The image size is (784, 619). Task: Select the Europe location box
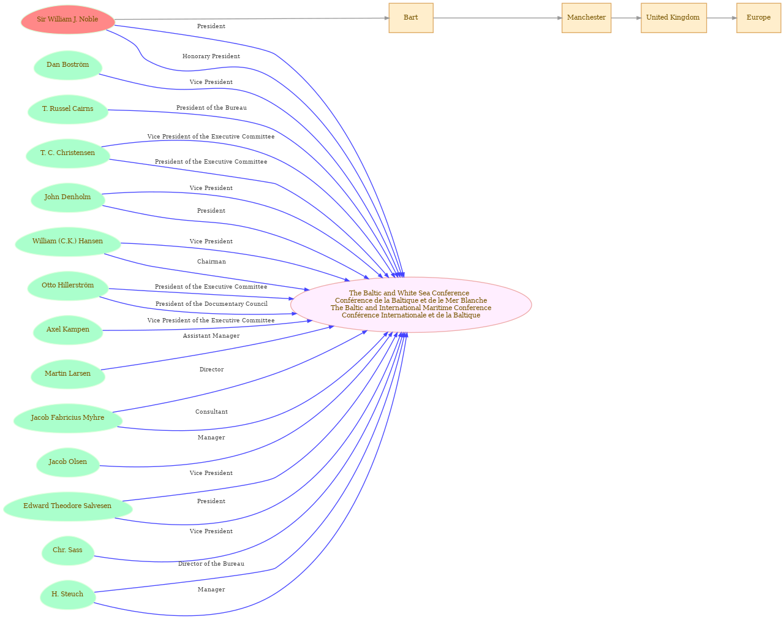point(758,18)
